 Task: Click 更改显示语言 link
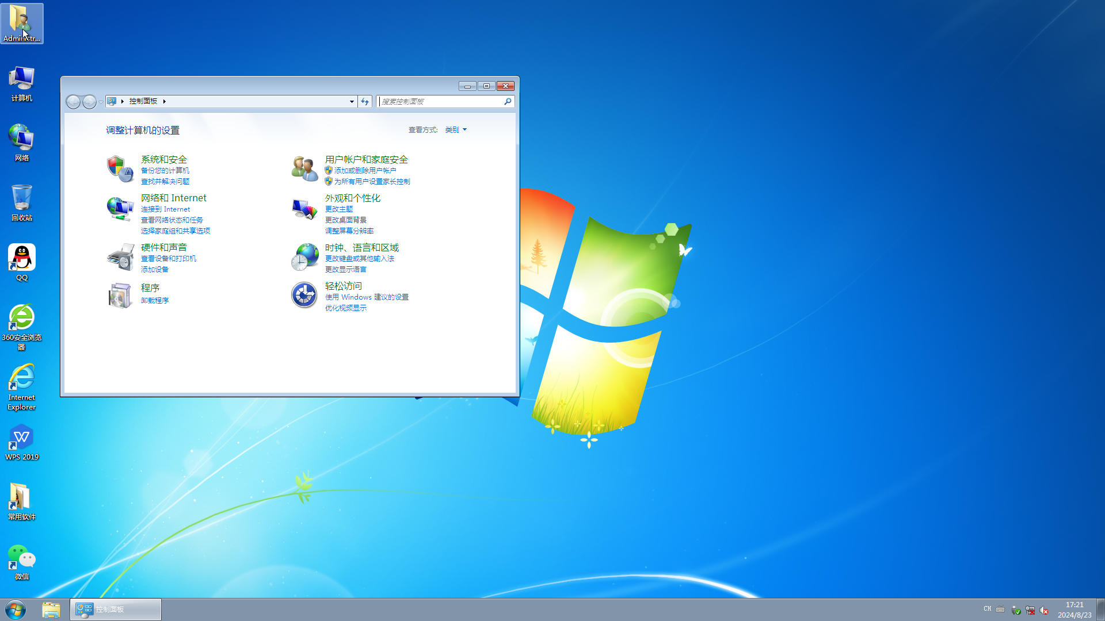(x=346, y=270)
